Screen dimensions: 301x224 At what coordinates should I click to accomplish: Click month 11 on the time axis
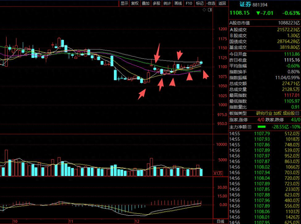tap(71, 221)
